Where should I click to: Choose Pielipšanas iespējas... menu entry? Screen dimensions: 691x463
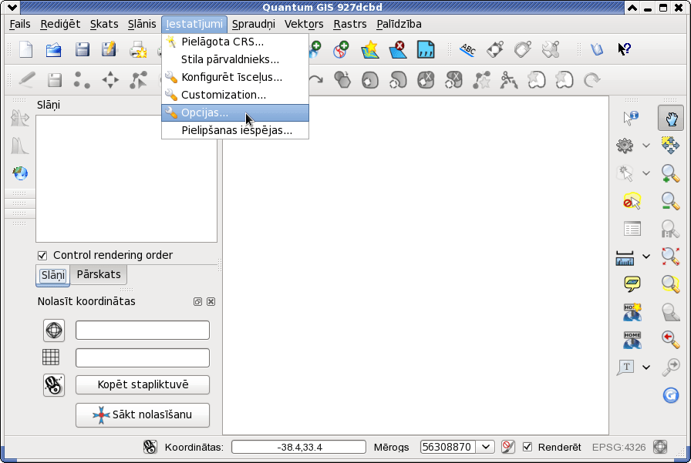click(x=235, y=130)
